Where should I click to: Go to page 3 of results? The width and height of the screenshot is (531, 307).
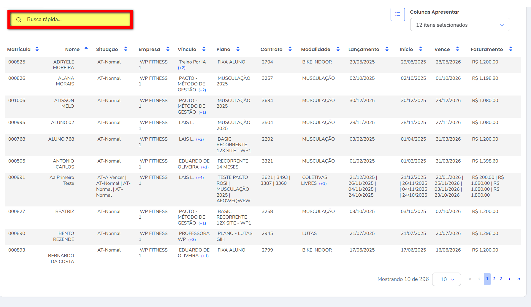pyautogui.click(x=501, y=279)
